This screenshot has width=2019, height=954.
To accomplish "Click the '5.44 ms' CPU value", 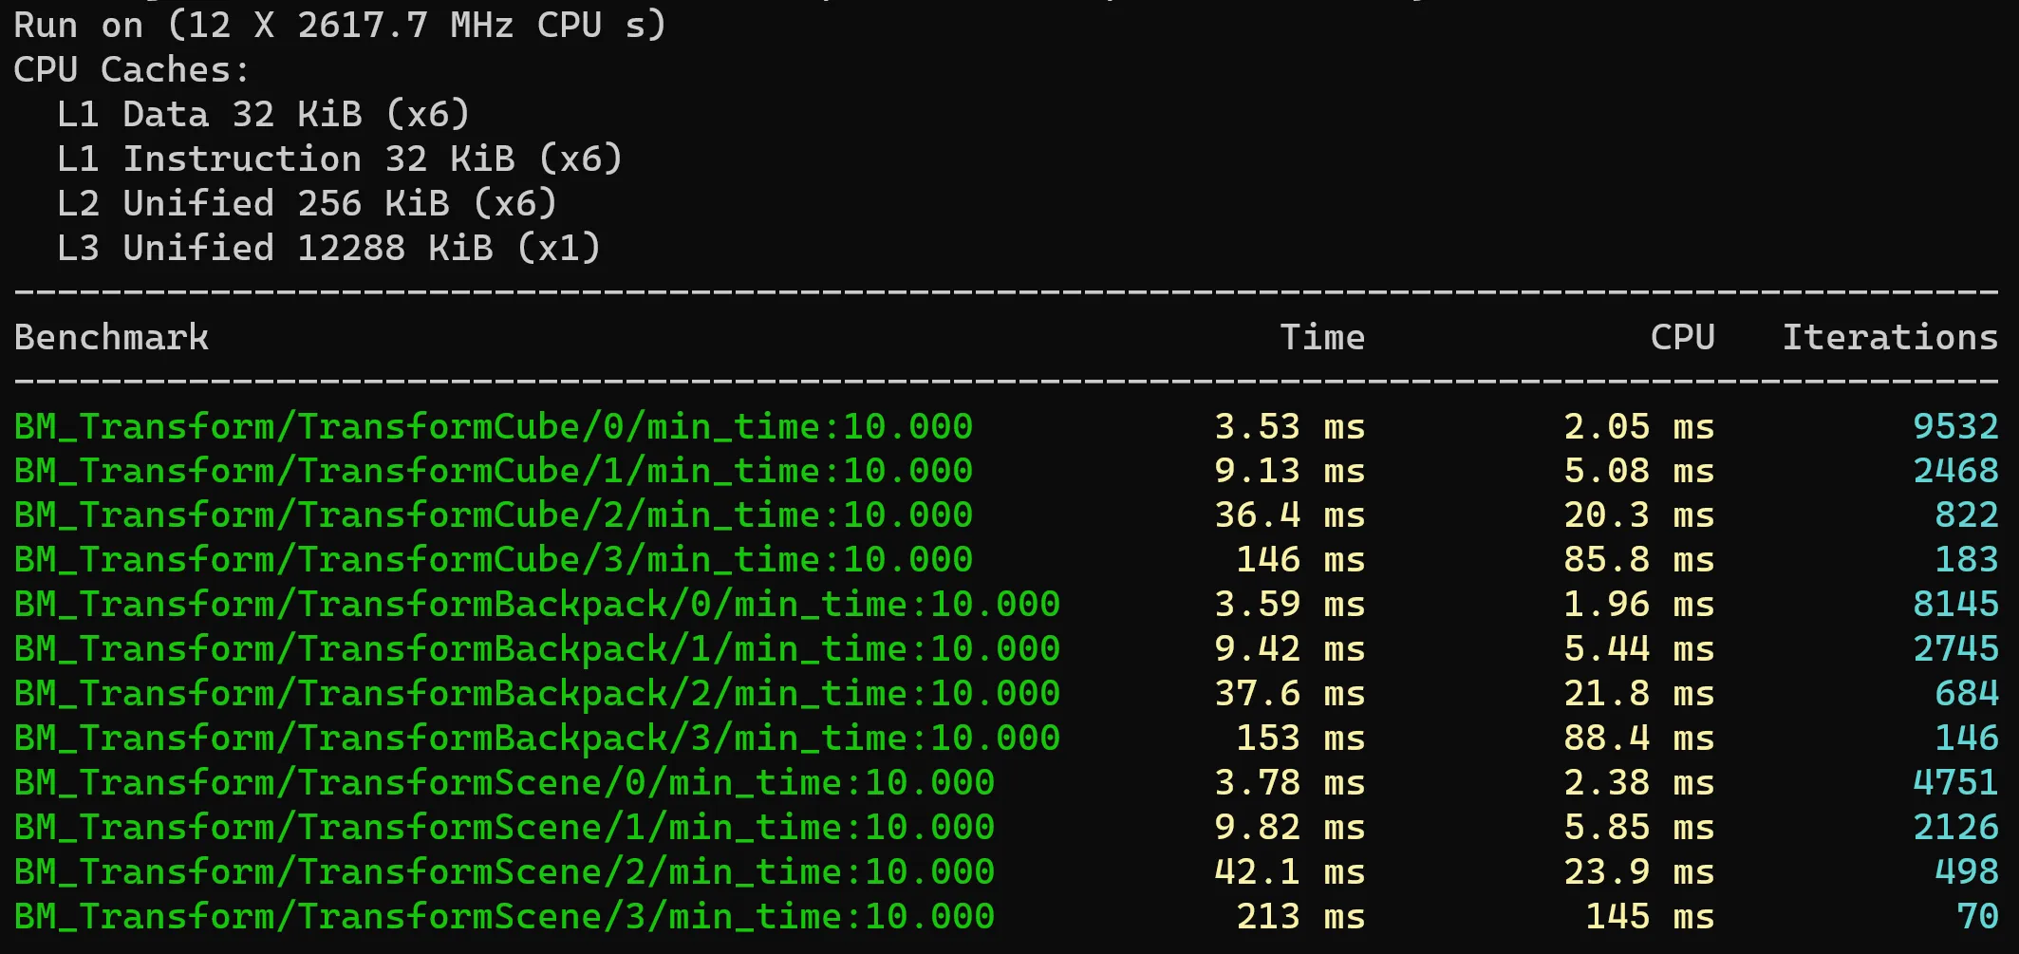I will click(1639, 649).
